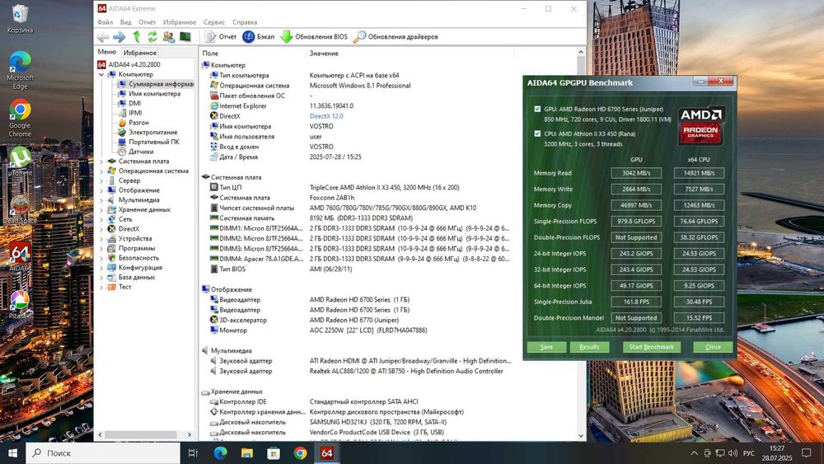824x464 pixels.
Task: Switch to the Меню tab
Action: [106, 52]
